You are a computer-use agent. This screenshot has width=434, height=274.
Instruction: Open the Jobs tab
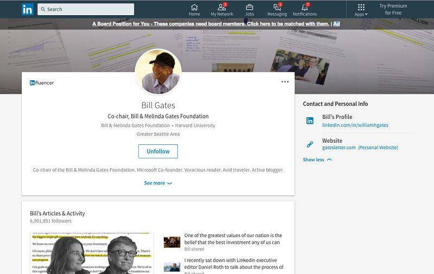pos(250,10)
